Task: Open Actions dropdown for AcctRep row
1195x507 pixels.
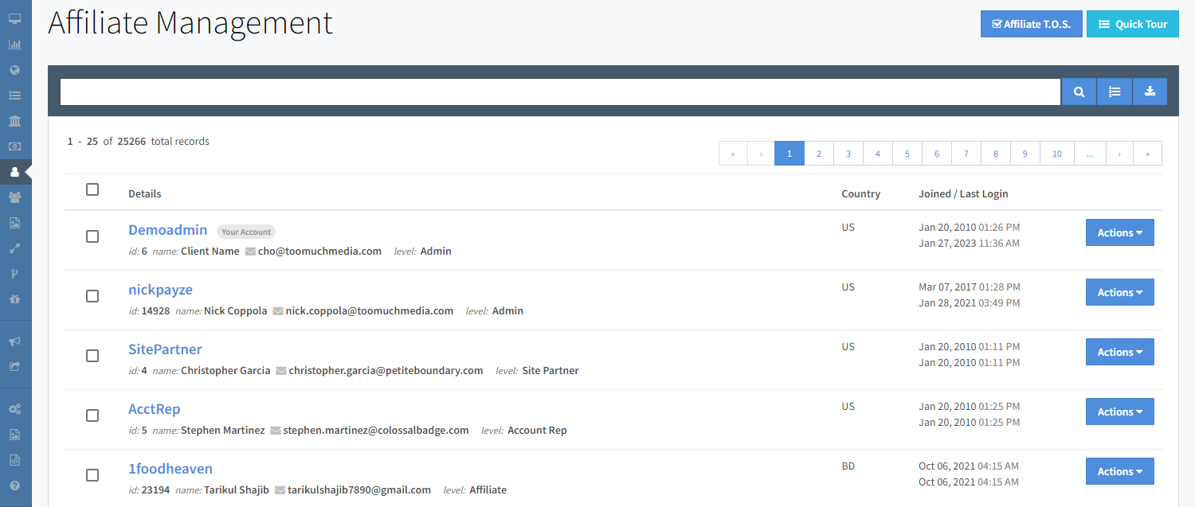Action: pyautogui.click(x=1119, y=411)
